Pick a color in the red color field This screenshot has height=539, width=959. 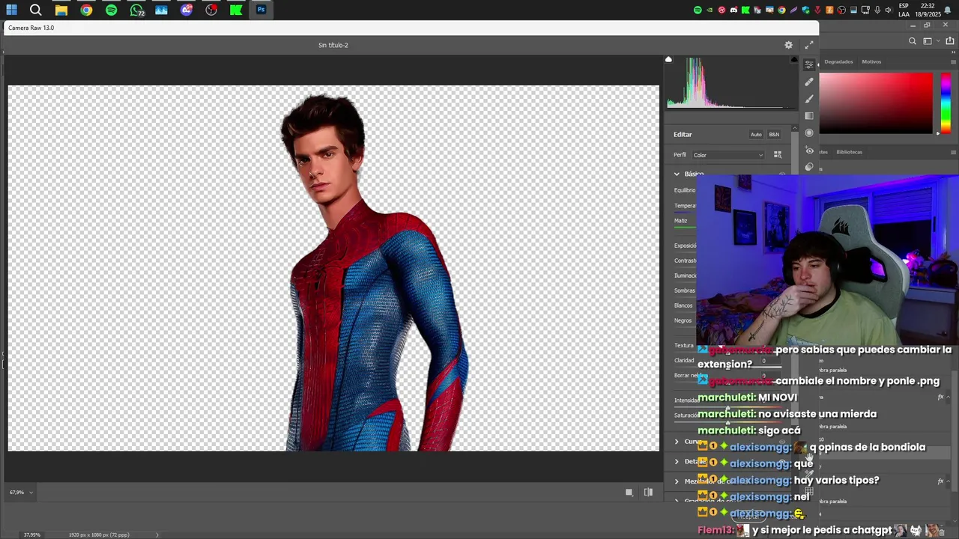tap(876, 103)
